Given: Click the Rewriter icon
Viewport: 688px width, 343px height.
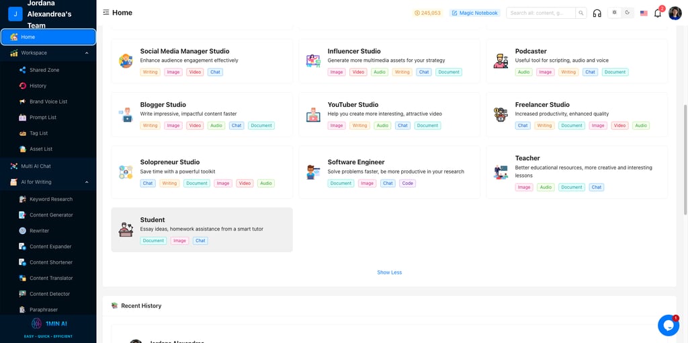Looking at the screenshot, I should point(22,231).
